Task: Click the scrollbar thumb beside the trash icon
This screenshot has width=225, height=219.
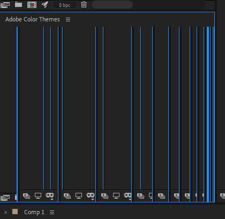Action: [x=112, y=4]
